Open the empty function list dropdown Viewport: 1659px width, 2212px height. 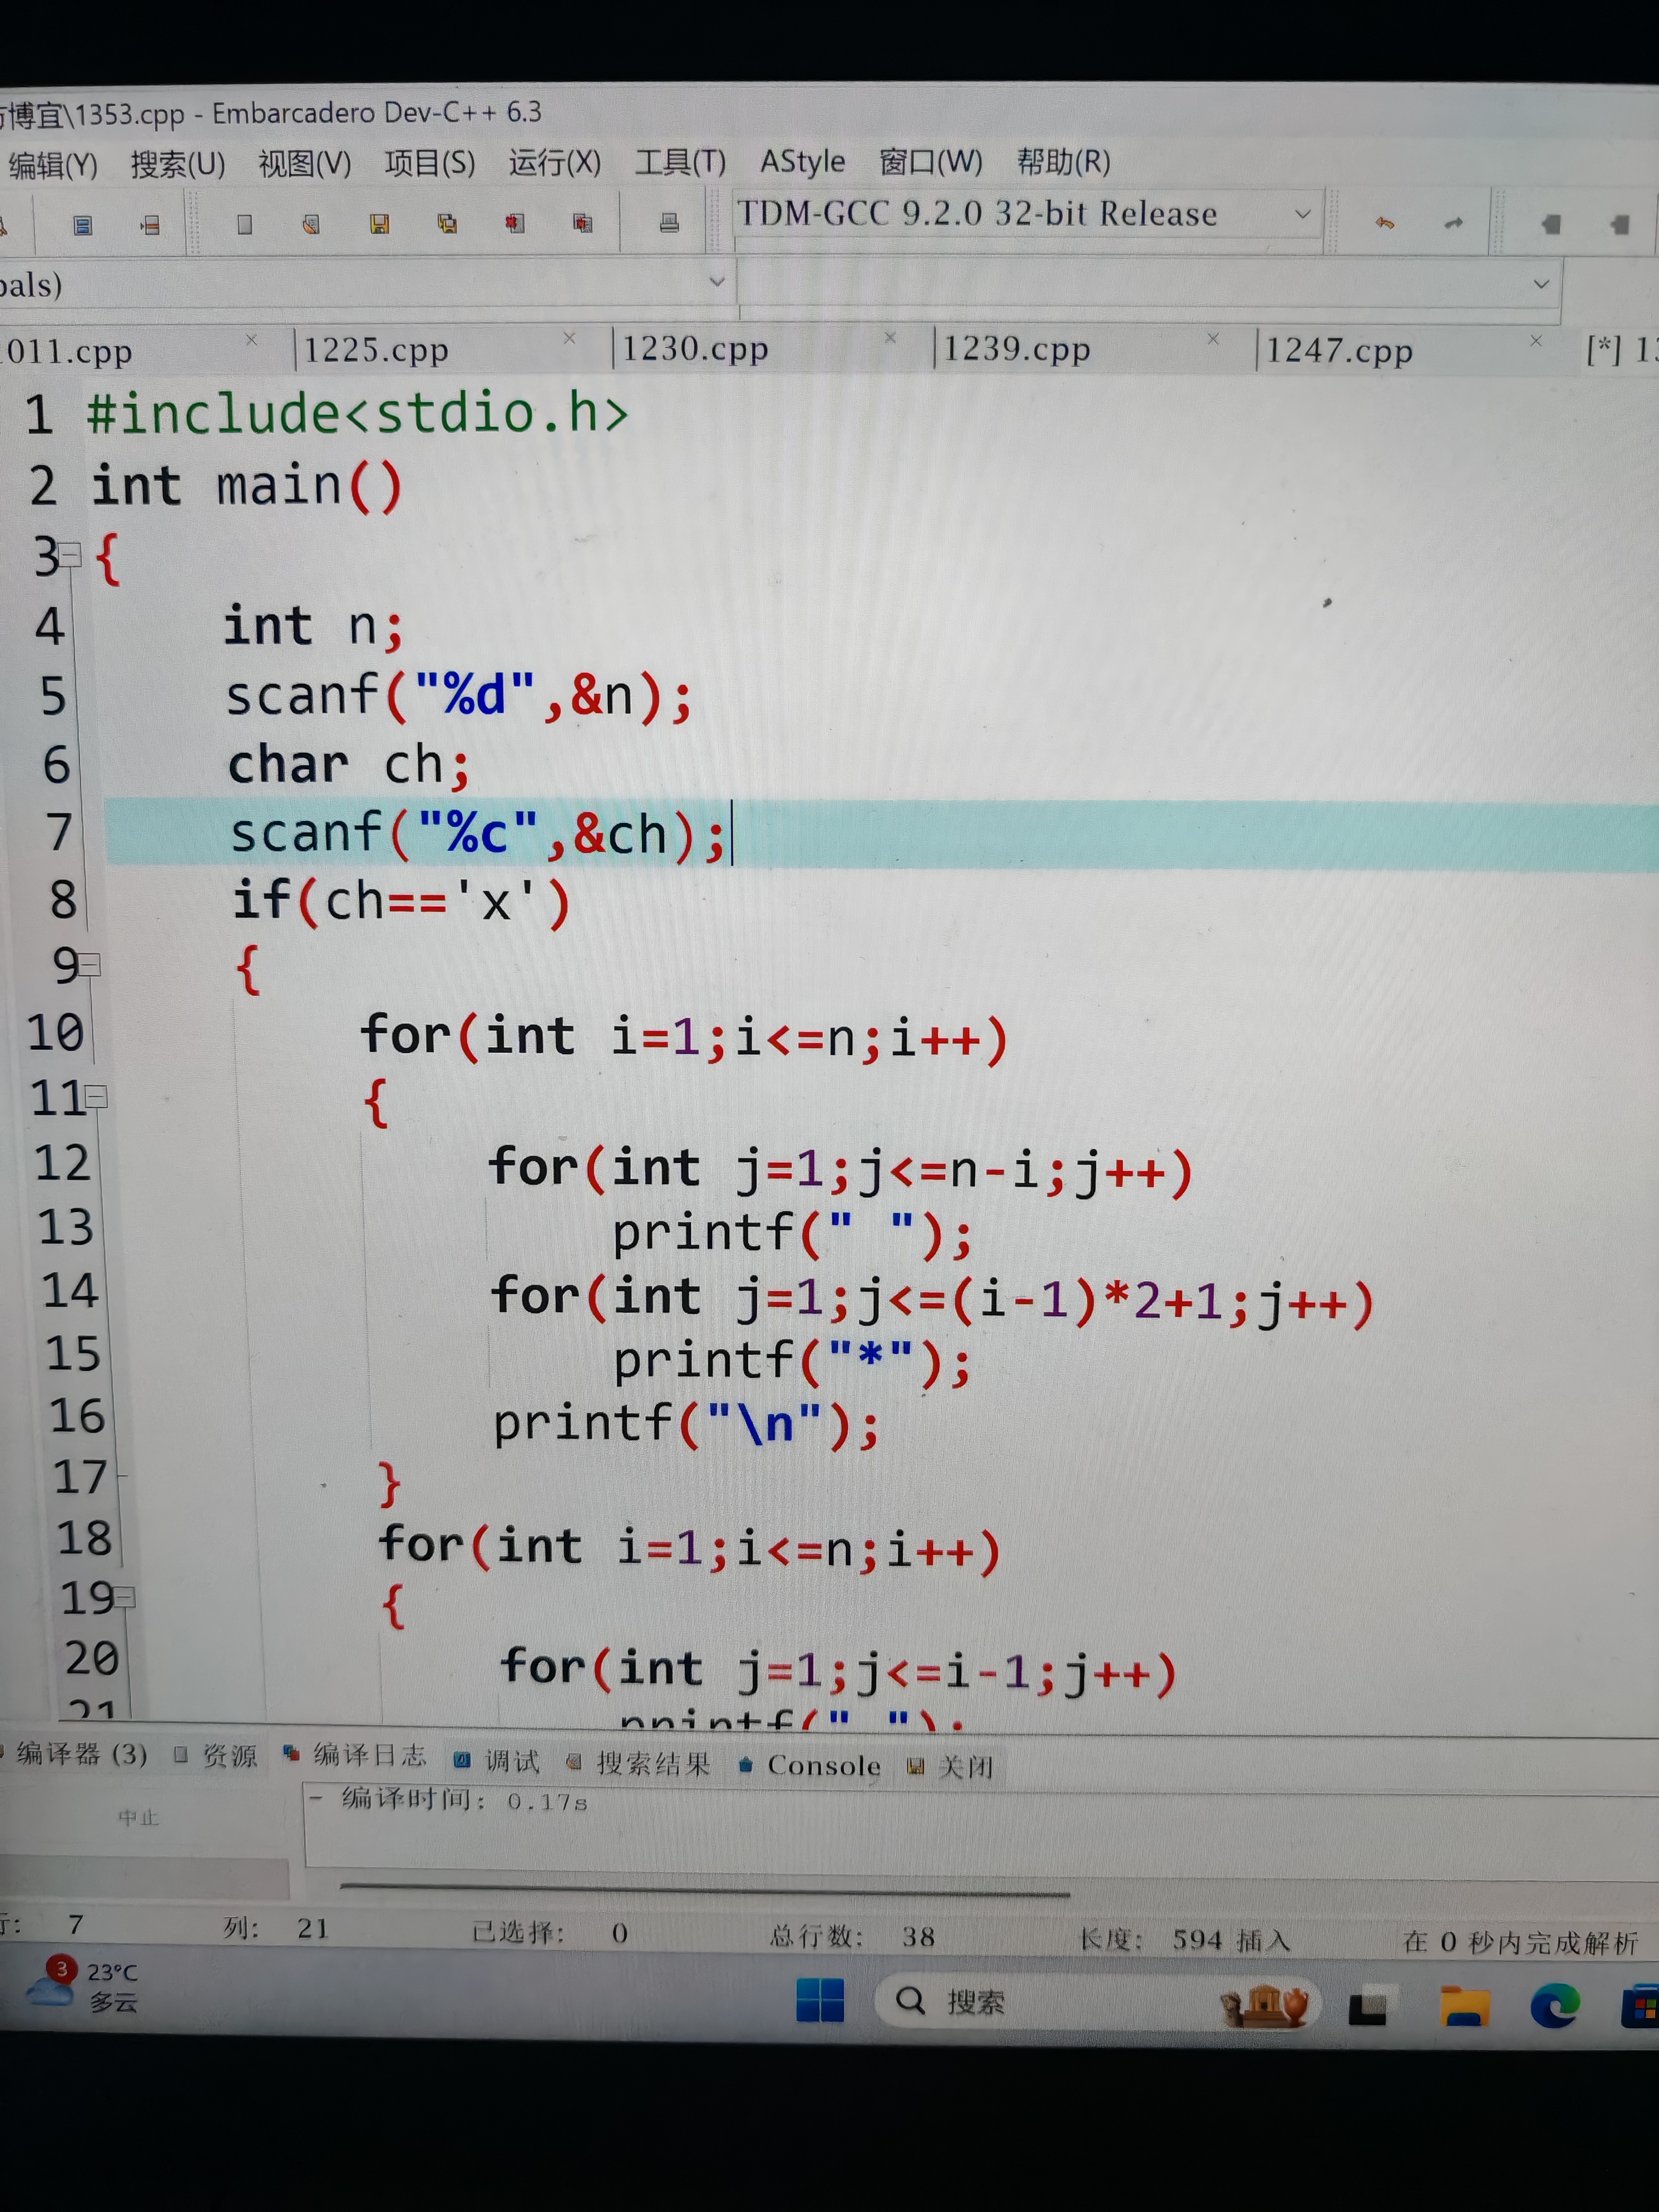[x=1541, y=284]
